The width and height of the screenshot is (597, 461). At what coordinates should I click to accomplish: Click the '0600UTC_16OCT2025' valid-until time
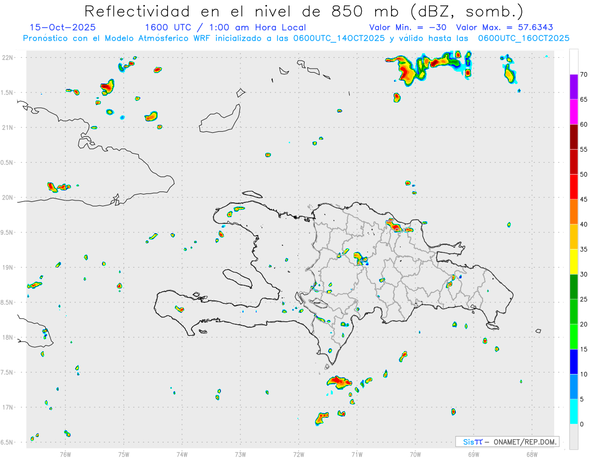pyautogui.click(x=524, y=38)
